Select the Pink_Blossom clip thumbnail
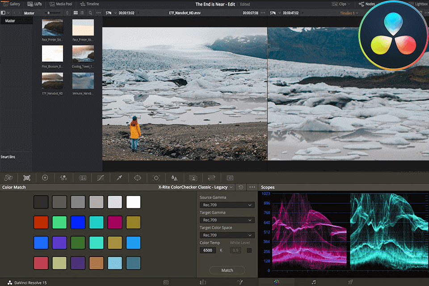The width and height of the screenshot is (429, 286). coord(53,54)
